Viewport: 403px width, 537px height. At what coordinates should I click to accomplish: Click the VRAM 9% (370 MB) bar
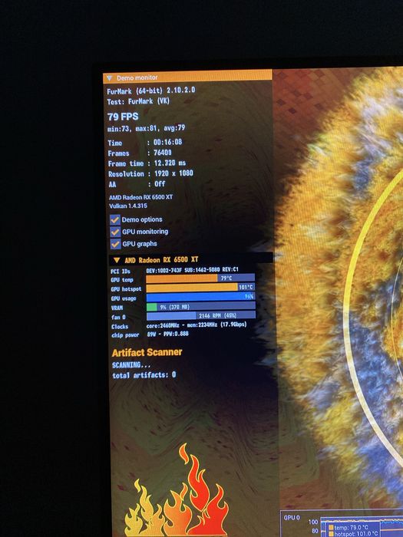point(201,306)
